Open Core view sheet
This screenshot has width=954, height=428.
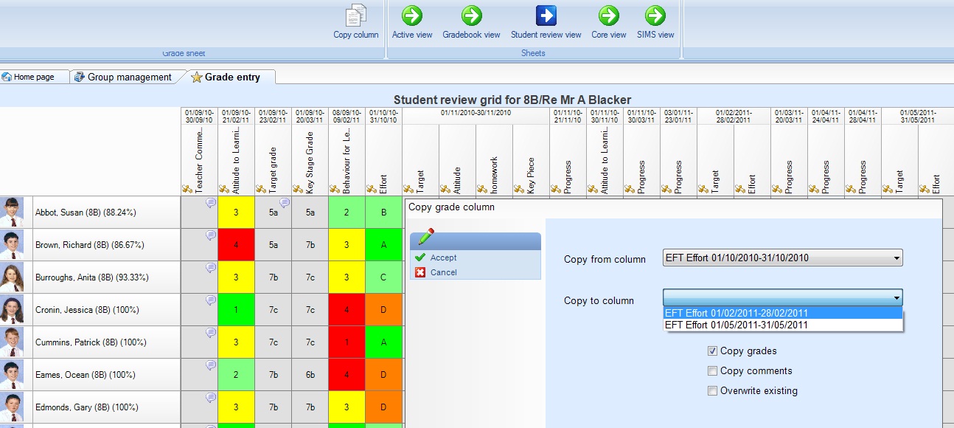[608, 15]
